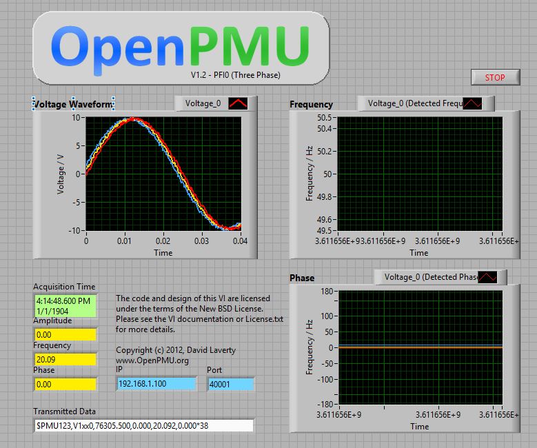Screen dimensions: 537x448
Task: Click the Voltage / V axis label
Action: point(61,174)
